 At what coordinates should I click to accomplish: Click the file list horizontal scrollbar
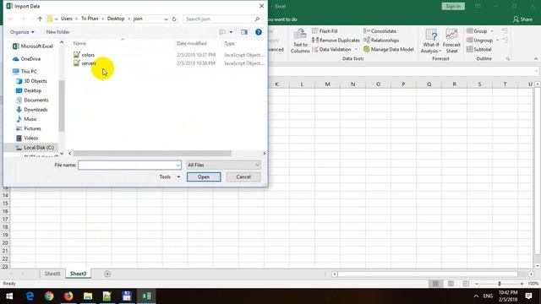pos(152,154)
